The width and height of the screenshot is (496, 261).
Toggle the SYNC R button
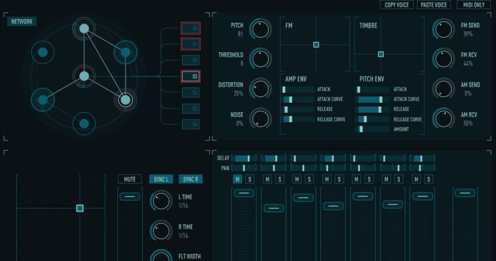coord(191,179)
